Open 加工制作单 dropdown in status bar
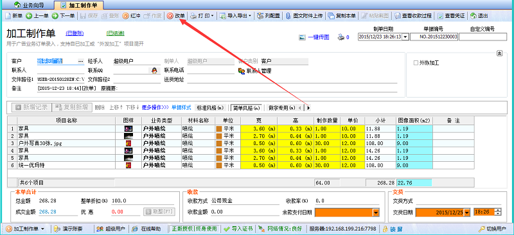Viewport: 514px width, 235px height. (x=42, y=229)
